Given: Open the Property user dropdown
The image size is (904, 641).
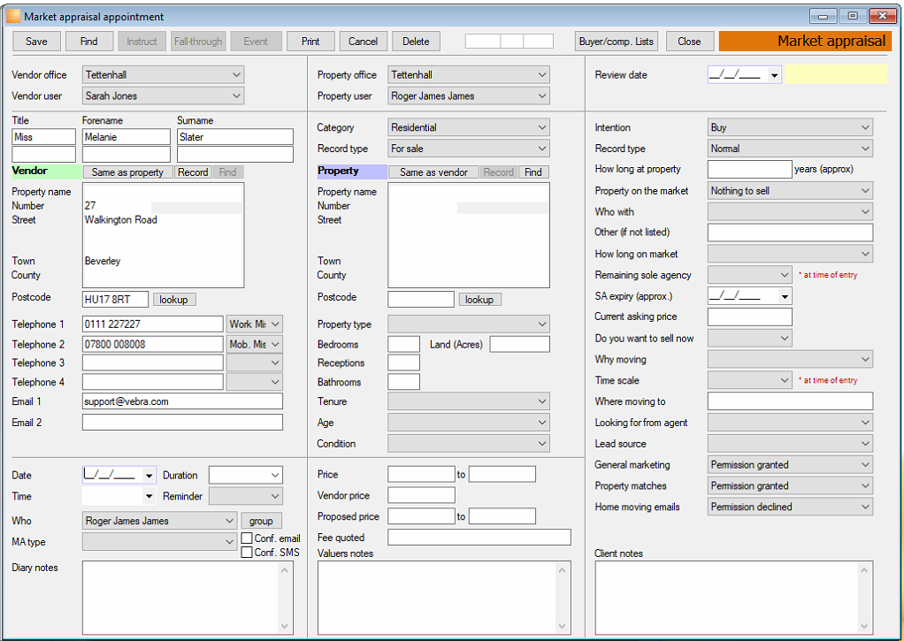Looking at the screenshot, I should click(469, 95).
